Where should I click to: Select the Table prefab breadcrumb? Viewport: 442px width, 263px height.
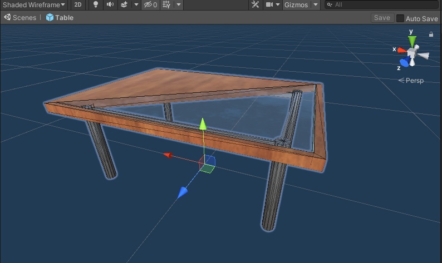pyautogui.click(x=64, y=18)
